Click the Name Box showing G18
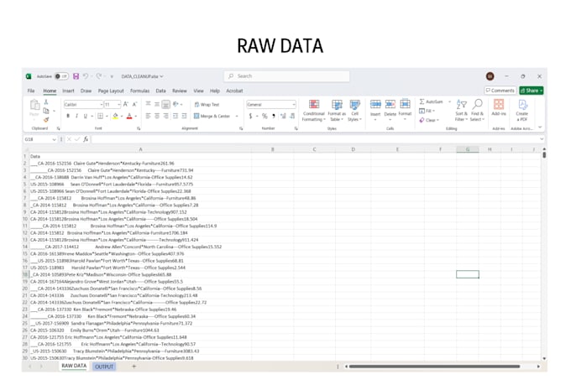Viewport: 571px width, 385px height. pos(40,139)
